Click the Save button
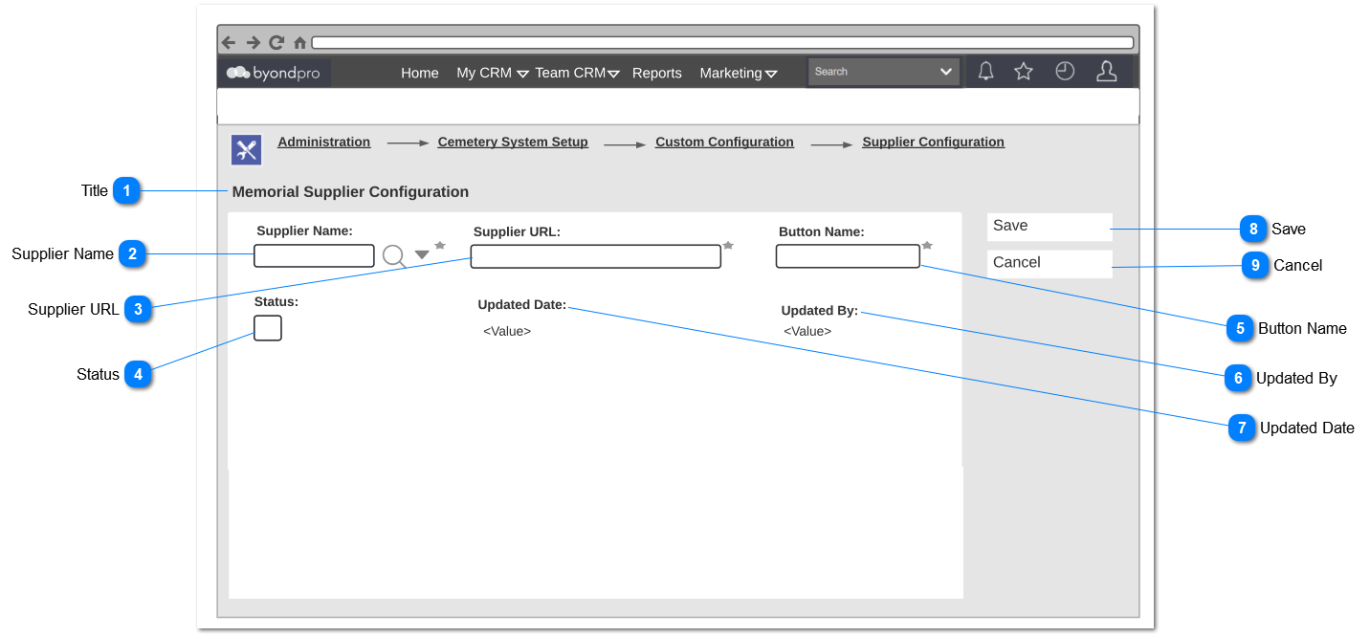This screenshot has width=1370, height=637. coord(1050,227)
